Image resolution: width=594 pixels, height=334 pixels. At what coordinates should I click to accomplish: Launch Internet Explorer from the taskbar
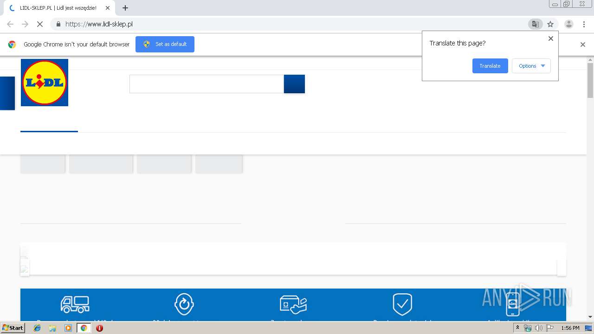(37, 328)
